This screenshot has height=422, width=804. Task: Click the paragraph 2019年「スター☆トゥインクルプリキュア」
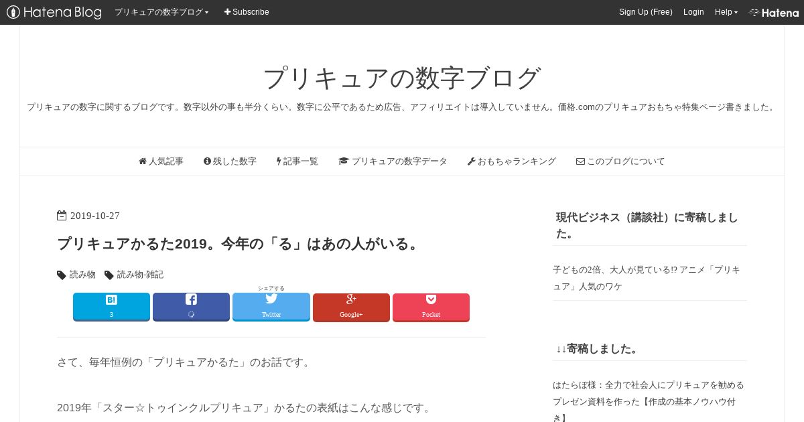[x=246, y=408]
